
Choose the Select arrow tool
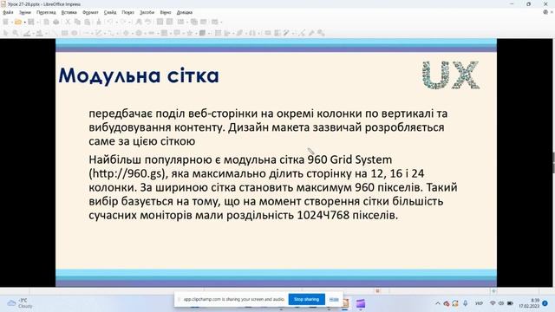5,33
